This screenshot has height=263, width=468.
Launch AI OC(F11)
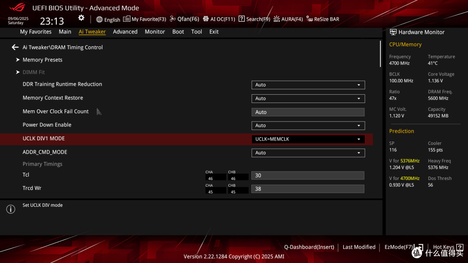pyautogui.click(x=219, y=19)
